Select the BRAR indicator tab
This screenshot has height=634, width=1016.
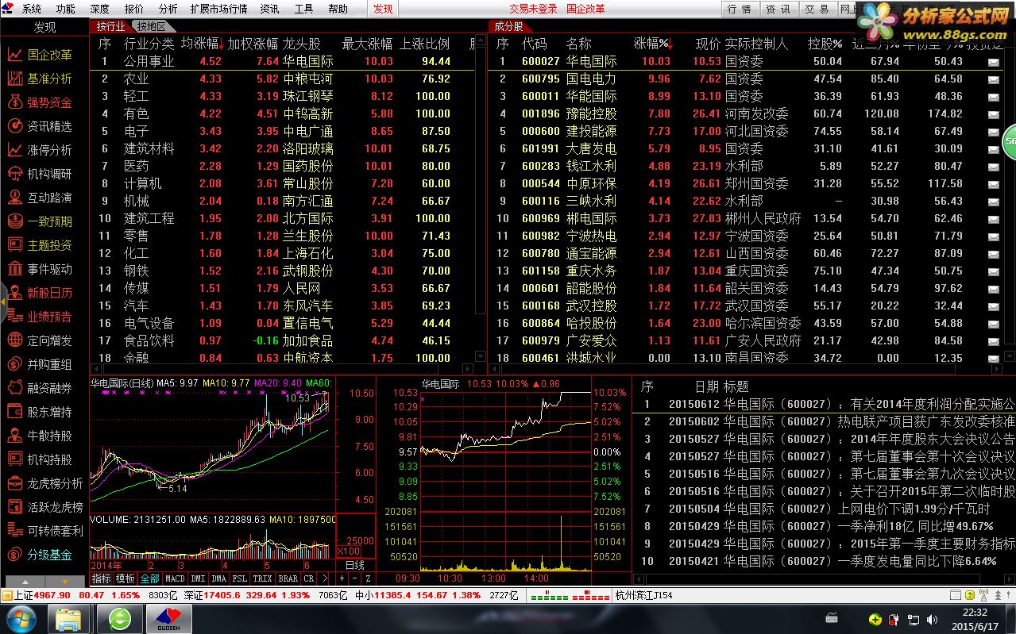pos(288,578)
